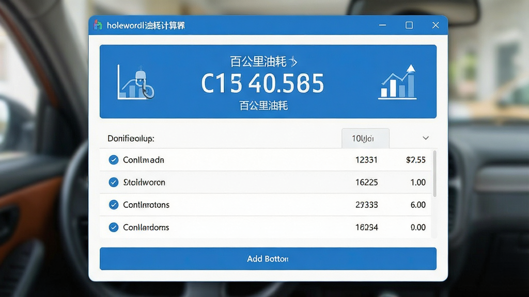The width and height of the screenshot is (529, 297).
Task: Click the Contlnrotons row label
Action: 146,205
